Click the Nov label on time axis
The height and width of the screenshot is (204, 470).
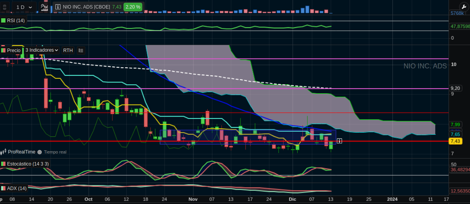[193, 199]
